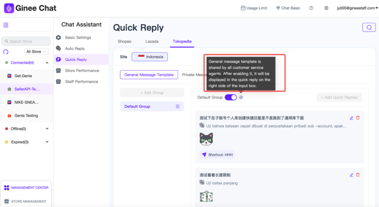Collapse the sidebar with hamburger icon
Image resolution: width=379 pixels, height=207 pixels.
pyautogui.click(x=6, y=25)
